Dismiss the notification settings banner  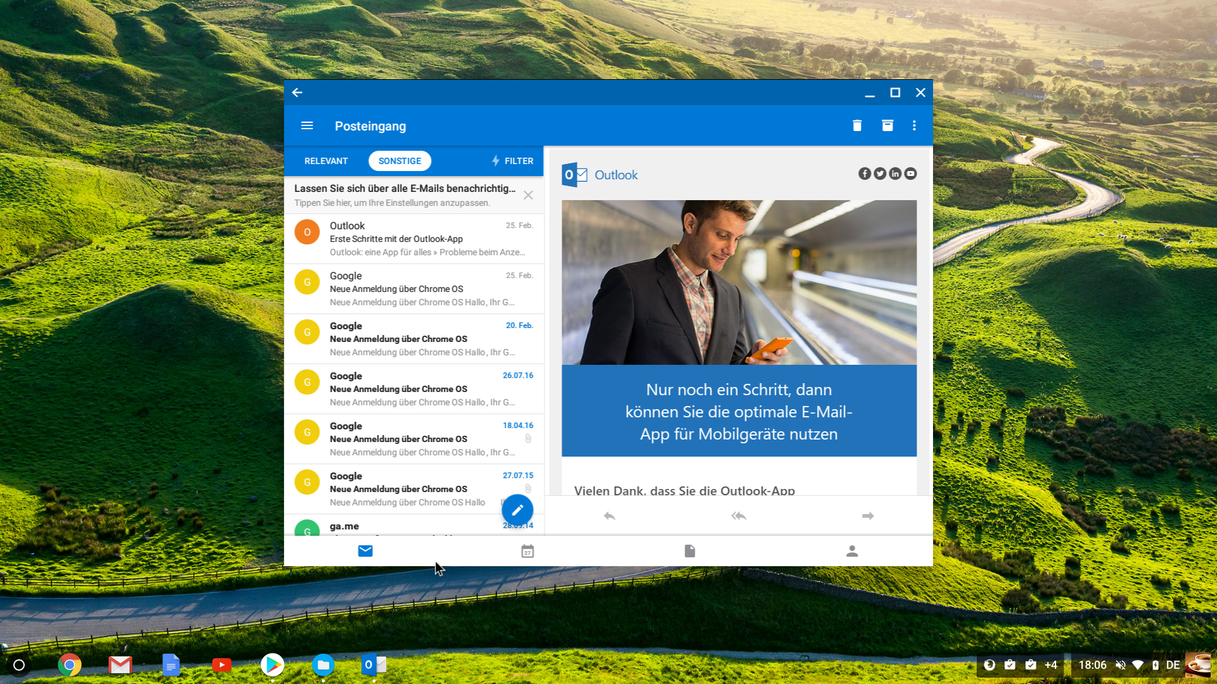[x=528, y=195]
